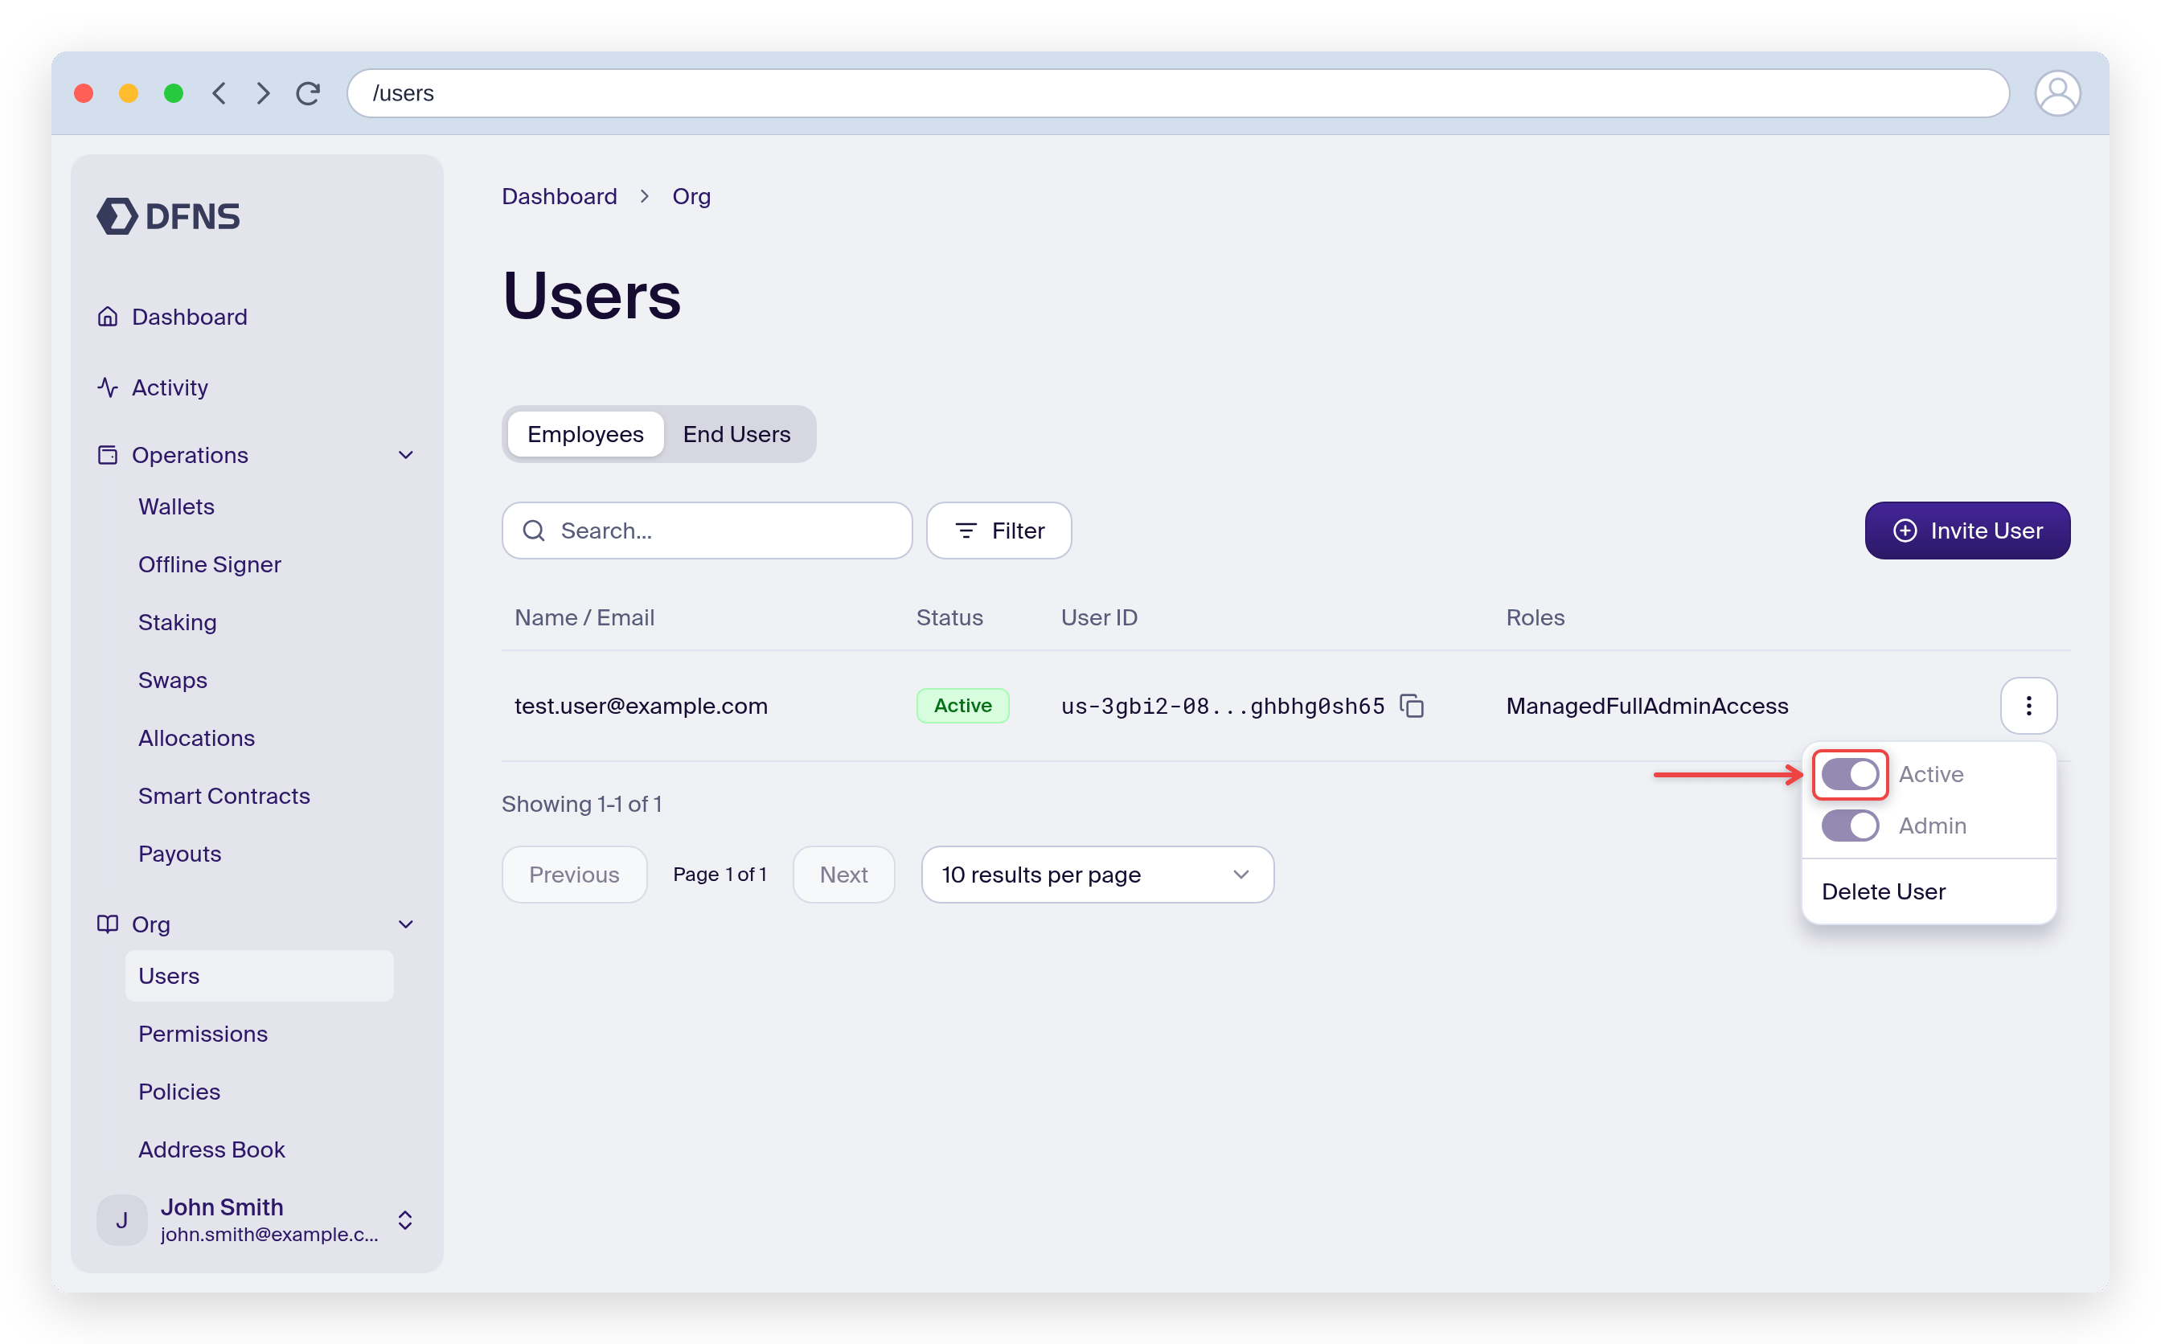Click the Next page button
This screenshot has width=2161, height=1344.
point(843,875)
